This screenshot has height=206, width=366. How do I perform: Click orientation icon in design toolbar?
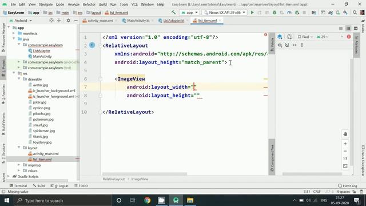point(289,37)
